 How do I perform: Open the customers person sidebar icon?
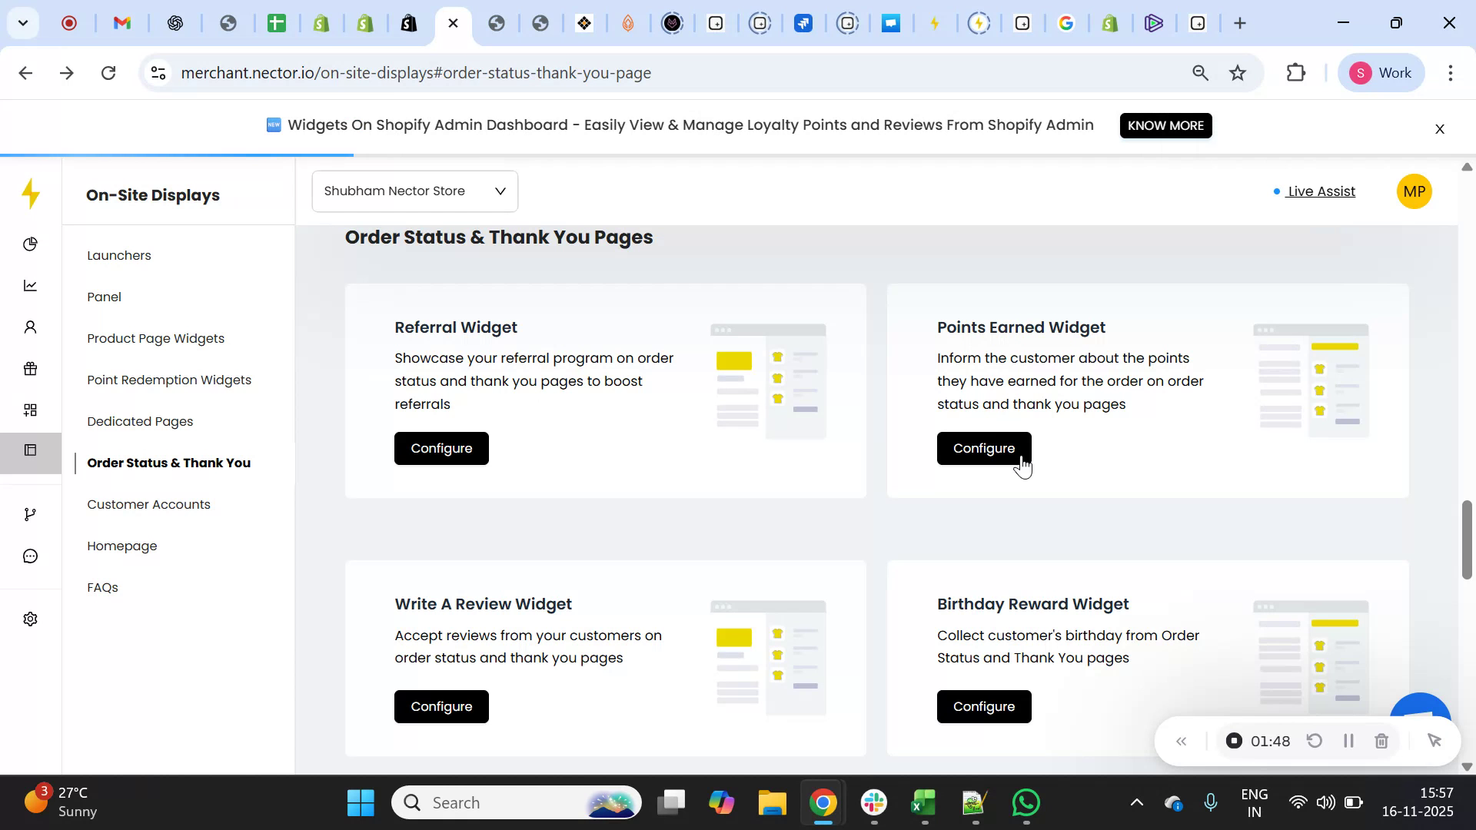tap(30, 327)
